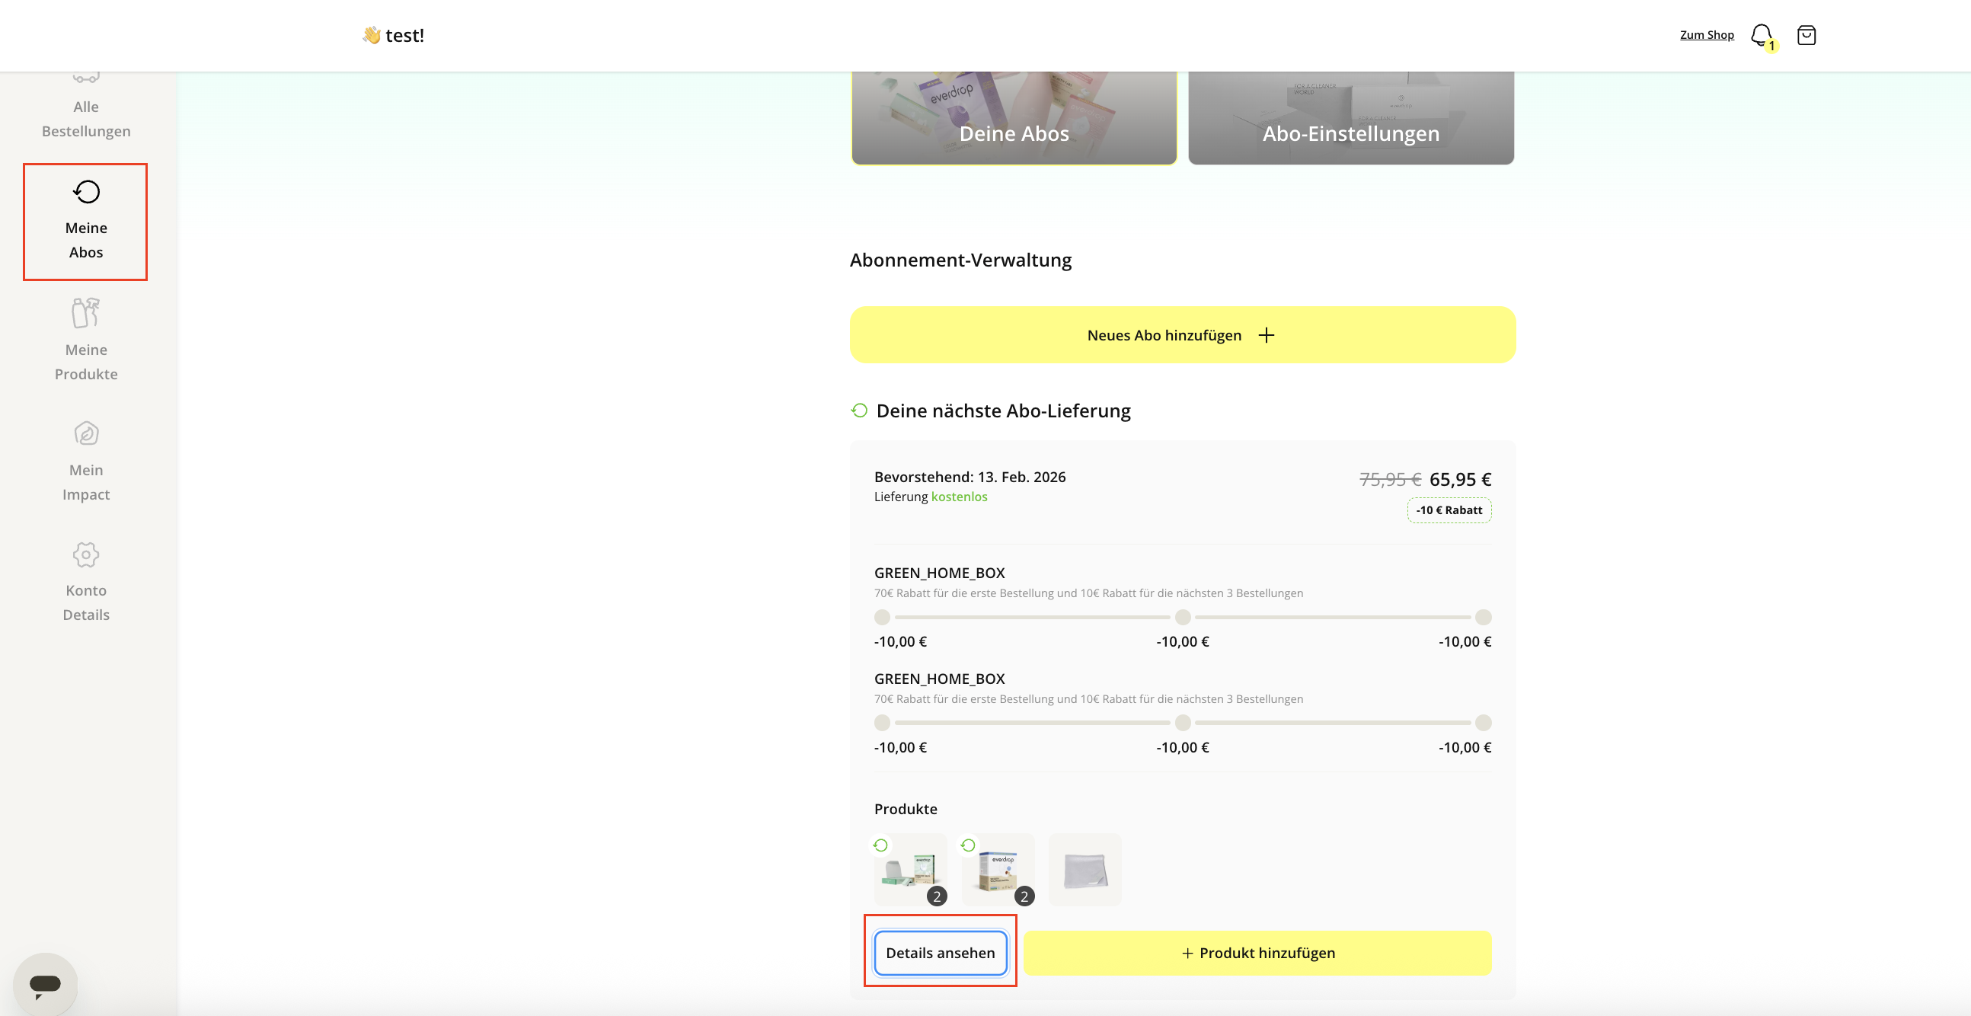This screenshot has height=1016, width=1971.
Task: Open Konto Details gear icon
Action: pos(87,554)
